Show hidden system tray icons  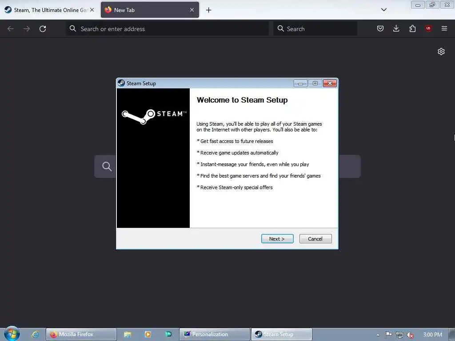tap(378, 335)
